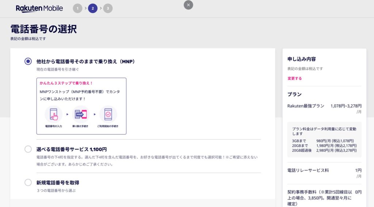
Task: Click step 2 circle in progress indicator
Action: coord(93,8)
